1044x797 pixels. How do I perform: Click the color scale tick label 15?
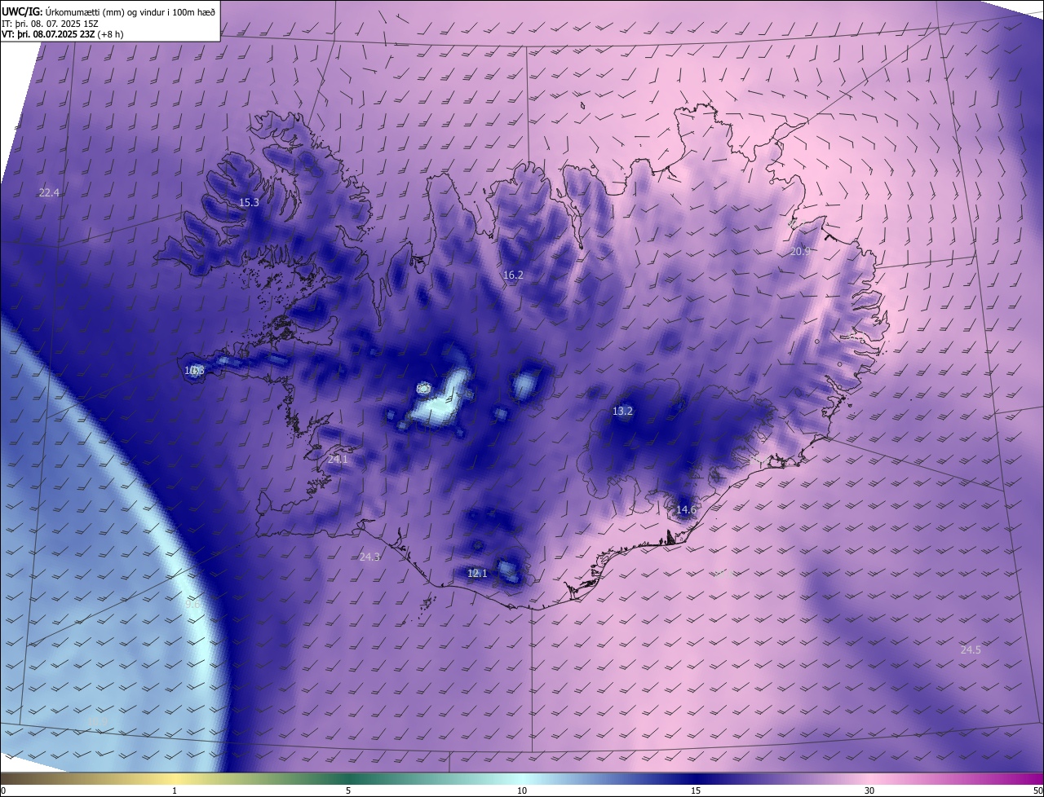[696, 790]
